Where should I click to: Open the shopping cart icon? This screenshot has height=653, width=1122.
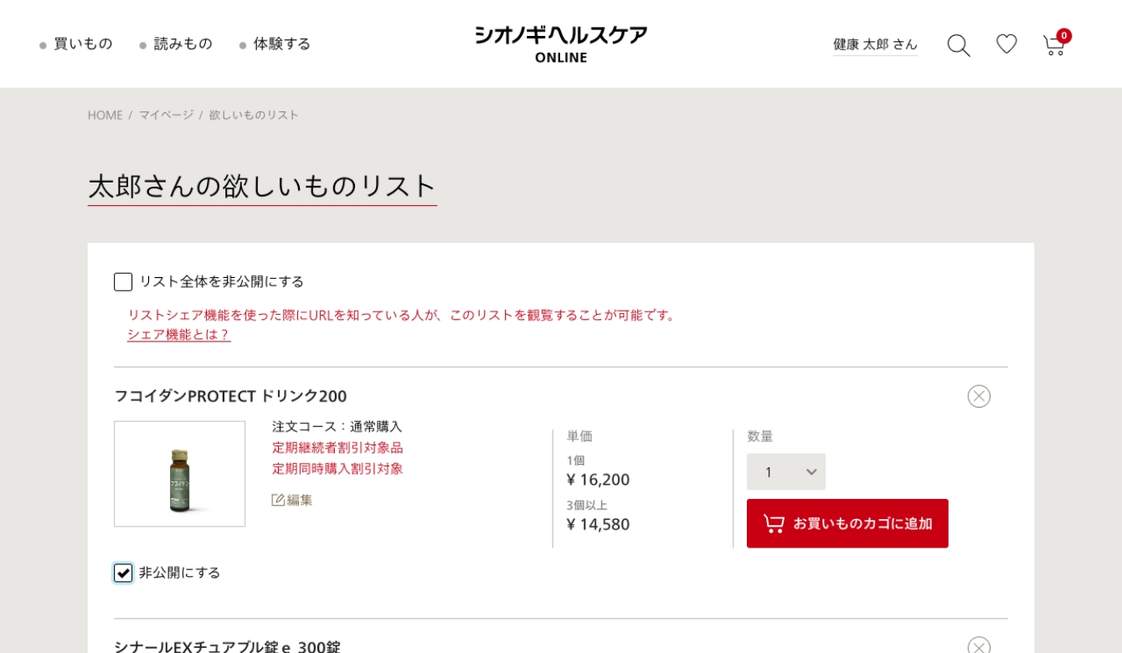1055,44
